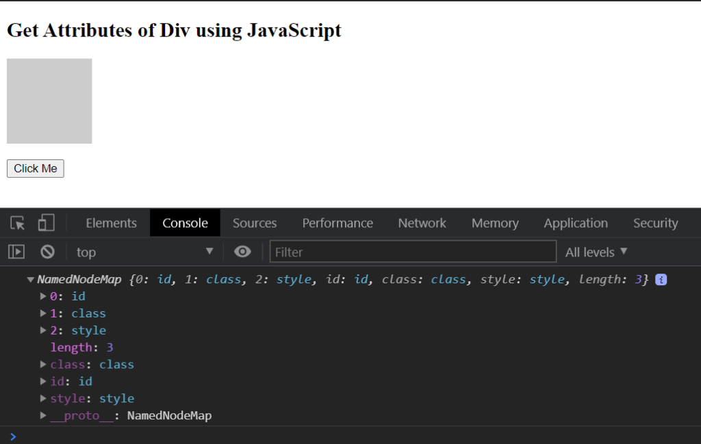Open the Application panel

(x=575, y=223)
